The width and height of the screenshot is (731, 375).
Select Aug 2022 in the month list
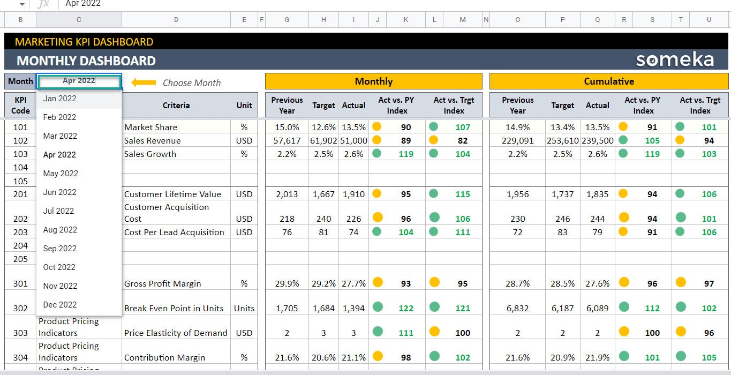(x=60, y=230)
